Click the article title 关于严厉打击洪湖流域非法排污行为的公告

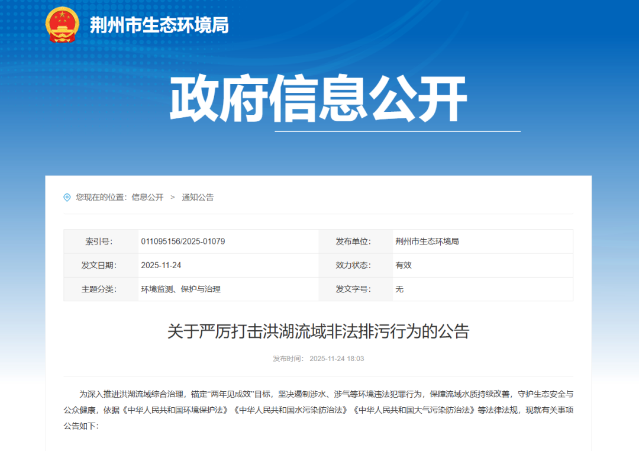318,331
